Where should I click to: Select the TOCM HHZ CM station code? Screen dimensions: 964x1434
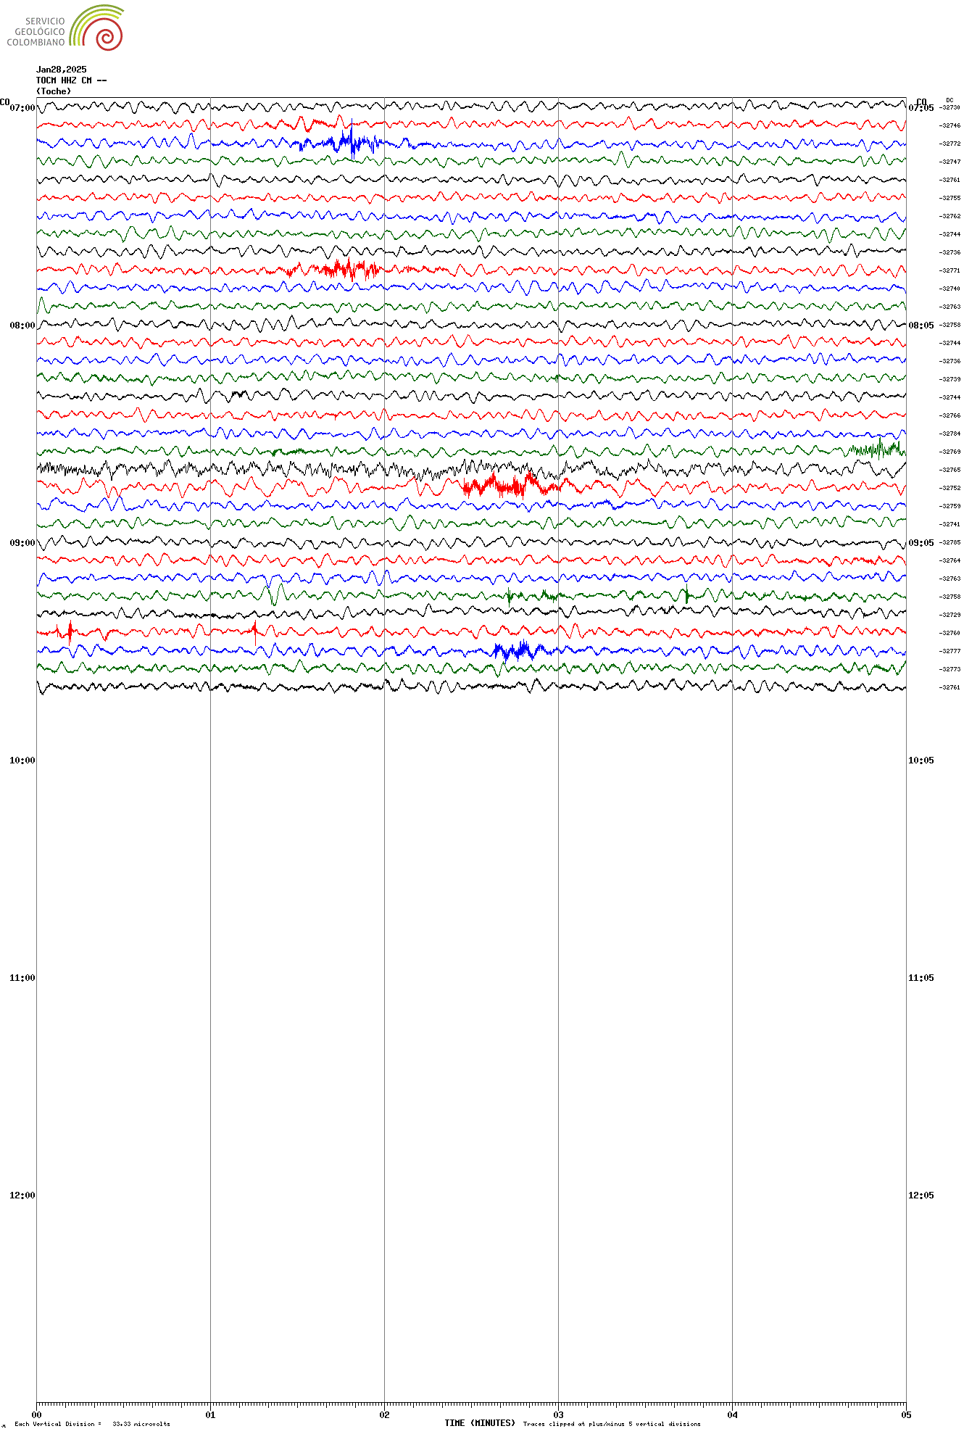coord(71,80)
